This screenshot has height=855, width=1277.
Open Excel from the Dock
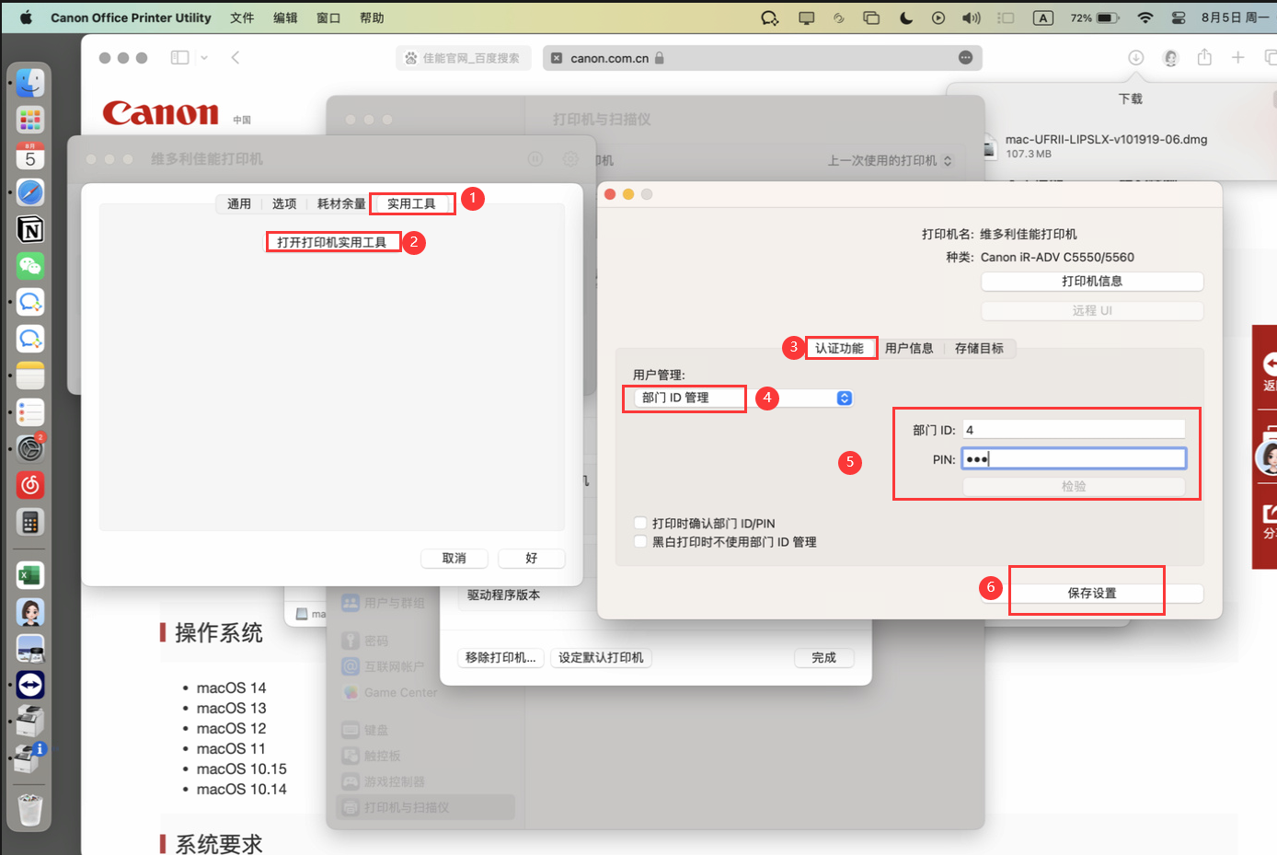click(30, 575)
